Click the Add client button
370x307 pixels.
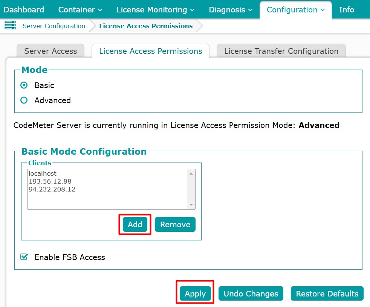pos(135,225)
